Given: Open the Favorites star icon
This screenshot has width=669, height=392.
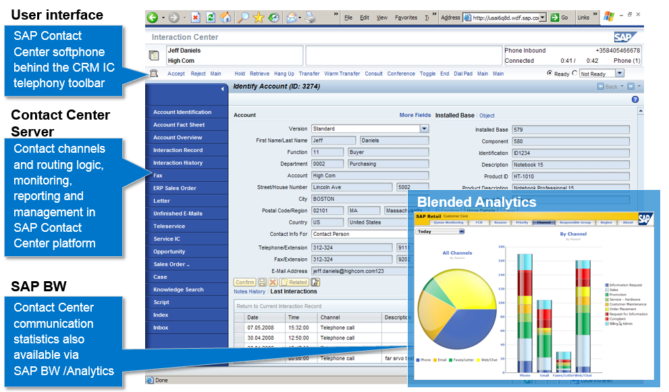Looking at the screenshot, I should coord(258,18).
